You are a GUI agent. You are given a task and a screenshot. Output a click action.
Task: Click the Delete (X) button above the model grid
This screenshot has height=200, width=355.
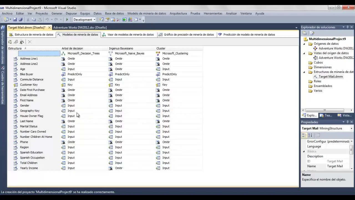(x=29, y=42)
